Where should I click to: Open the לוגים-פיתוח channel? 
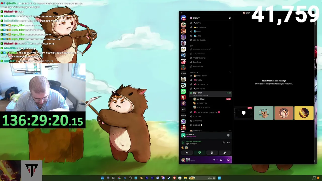tap(210, 66)
